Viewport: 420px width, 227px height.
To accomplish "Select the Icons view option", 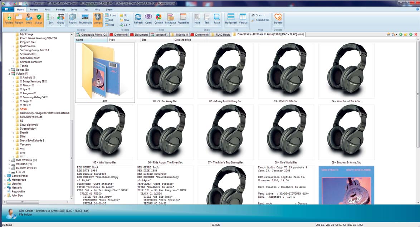I will pos(110,15).
